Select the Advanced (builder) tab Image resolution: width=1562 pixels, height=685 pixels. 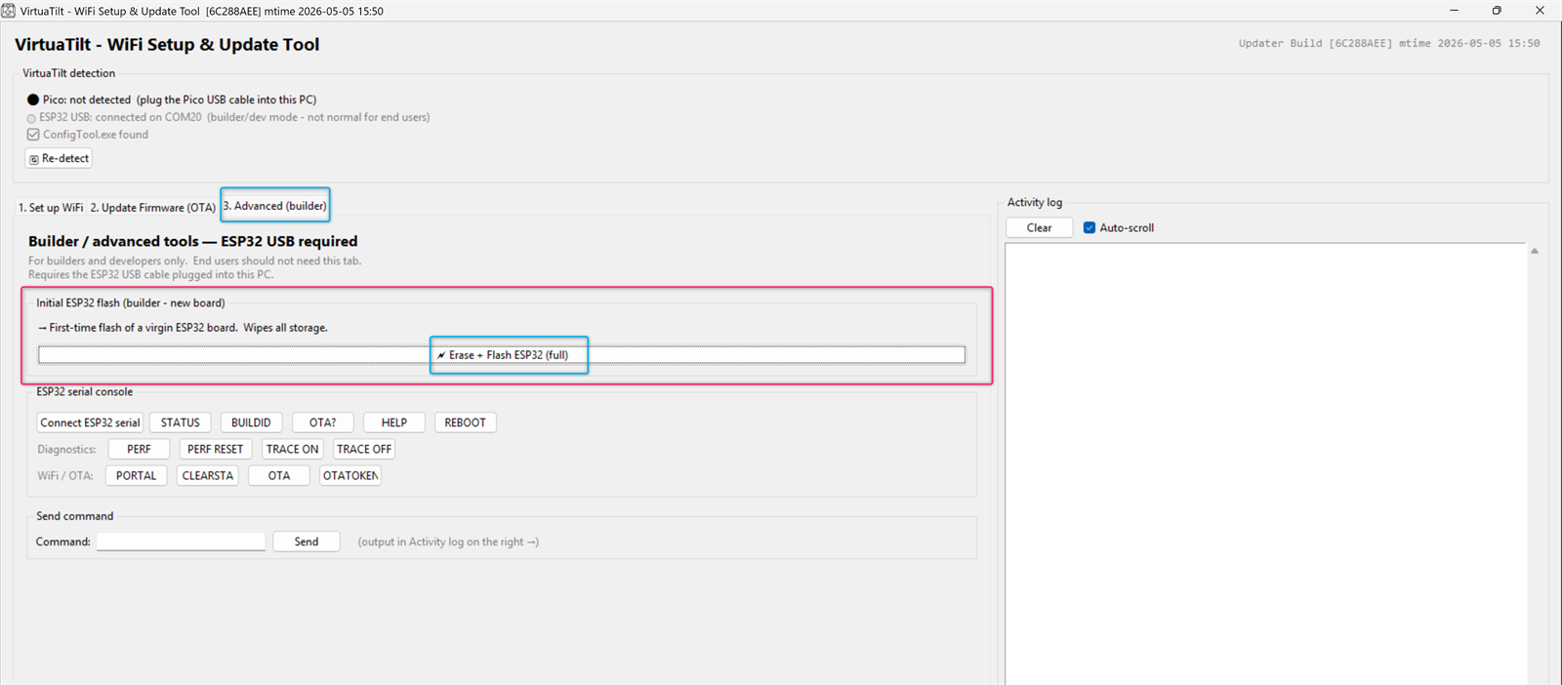click(275, 206)
